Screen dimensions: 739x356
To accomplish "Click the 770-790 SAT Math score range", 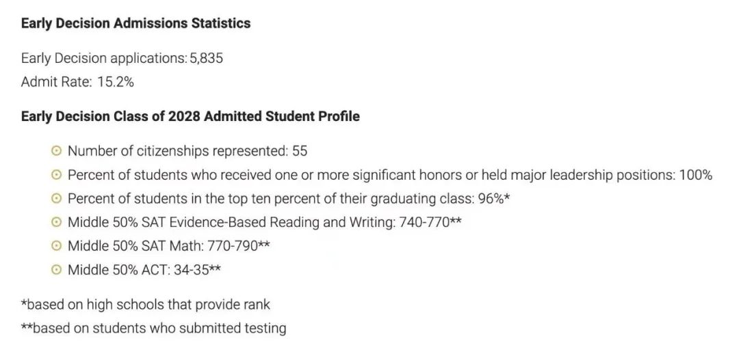I will [239, 246].
